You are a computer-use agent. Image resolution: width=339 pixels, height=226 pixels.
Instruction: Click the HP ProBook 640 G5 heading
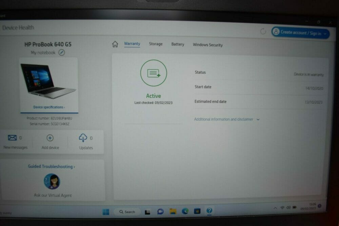coord(48,44)
